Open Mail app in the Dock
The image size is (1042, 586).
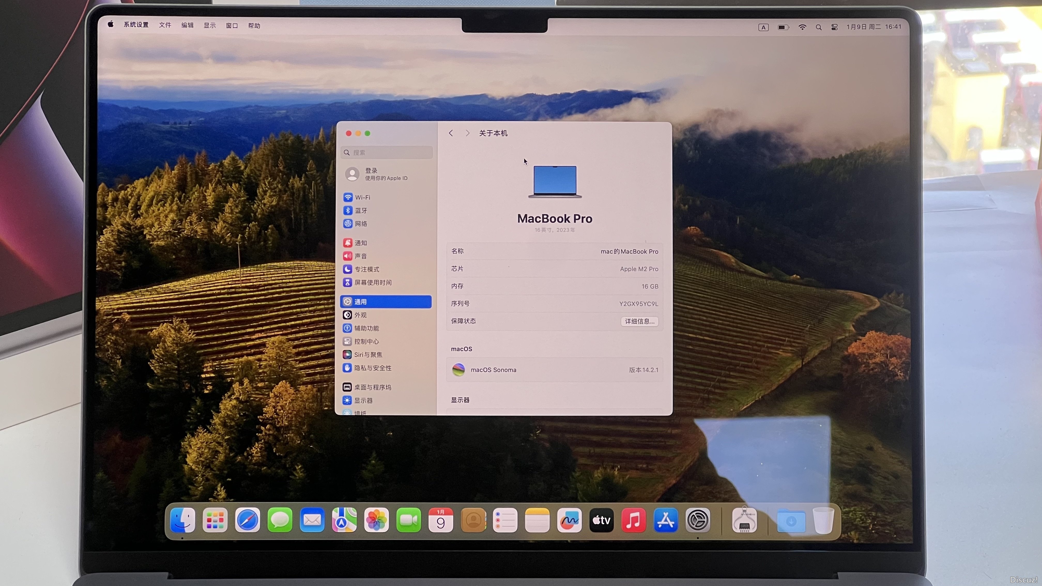pyautogui.click(x=312, y=520)
